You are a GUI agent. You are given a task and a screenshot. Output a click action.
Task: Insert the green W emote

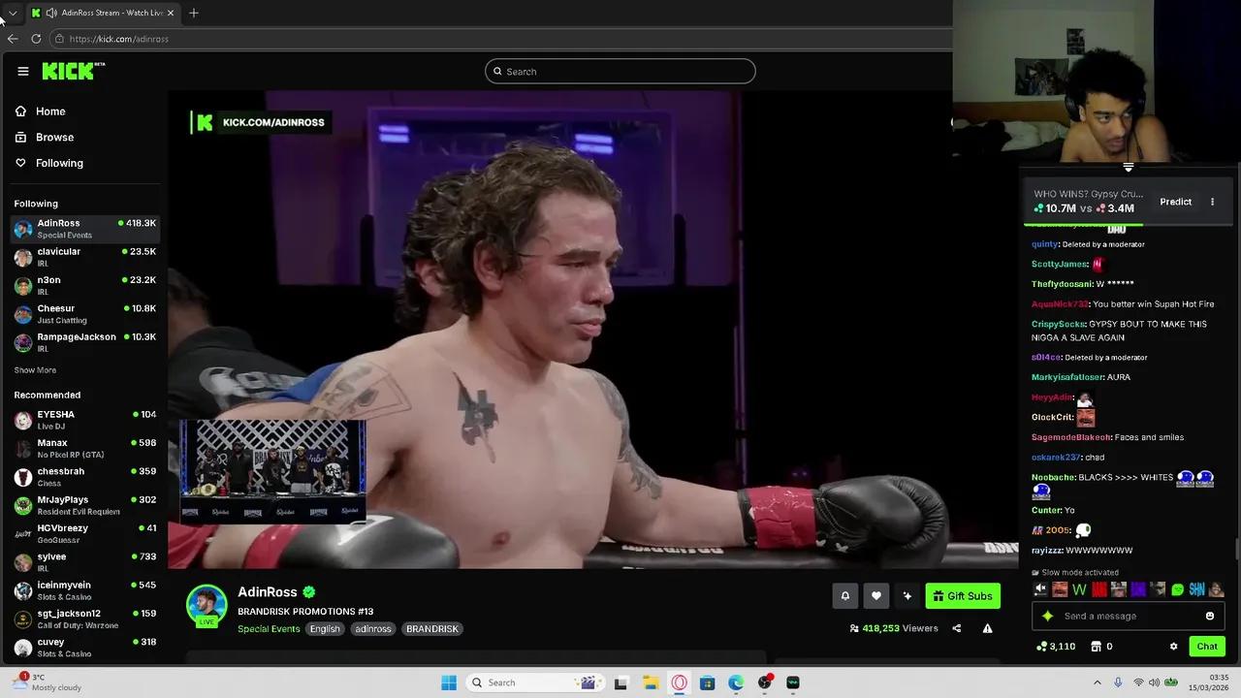[x=1079, y=589]
